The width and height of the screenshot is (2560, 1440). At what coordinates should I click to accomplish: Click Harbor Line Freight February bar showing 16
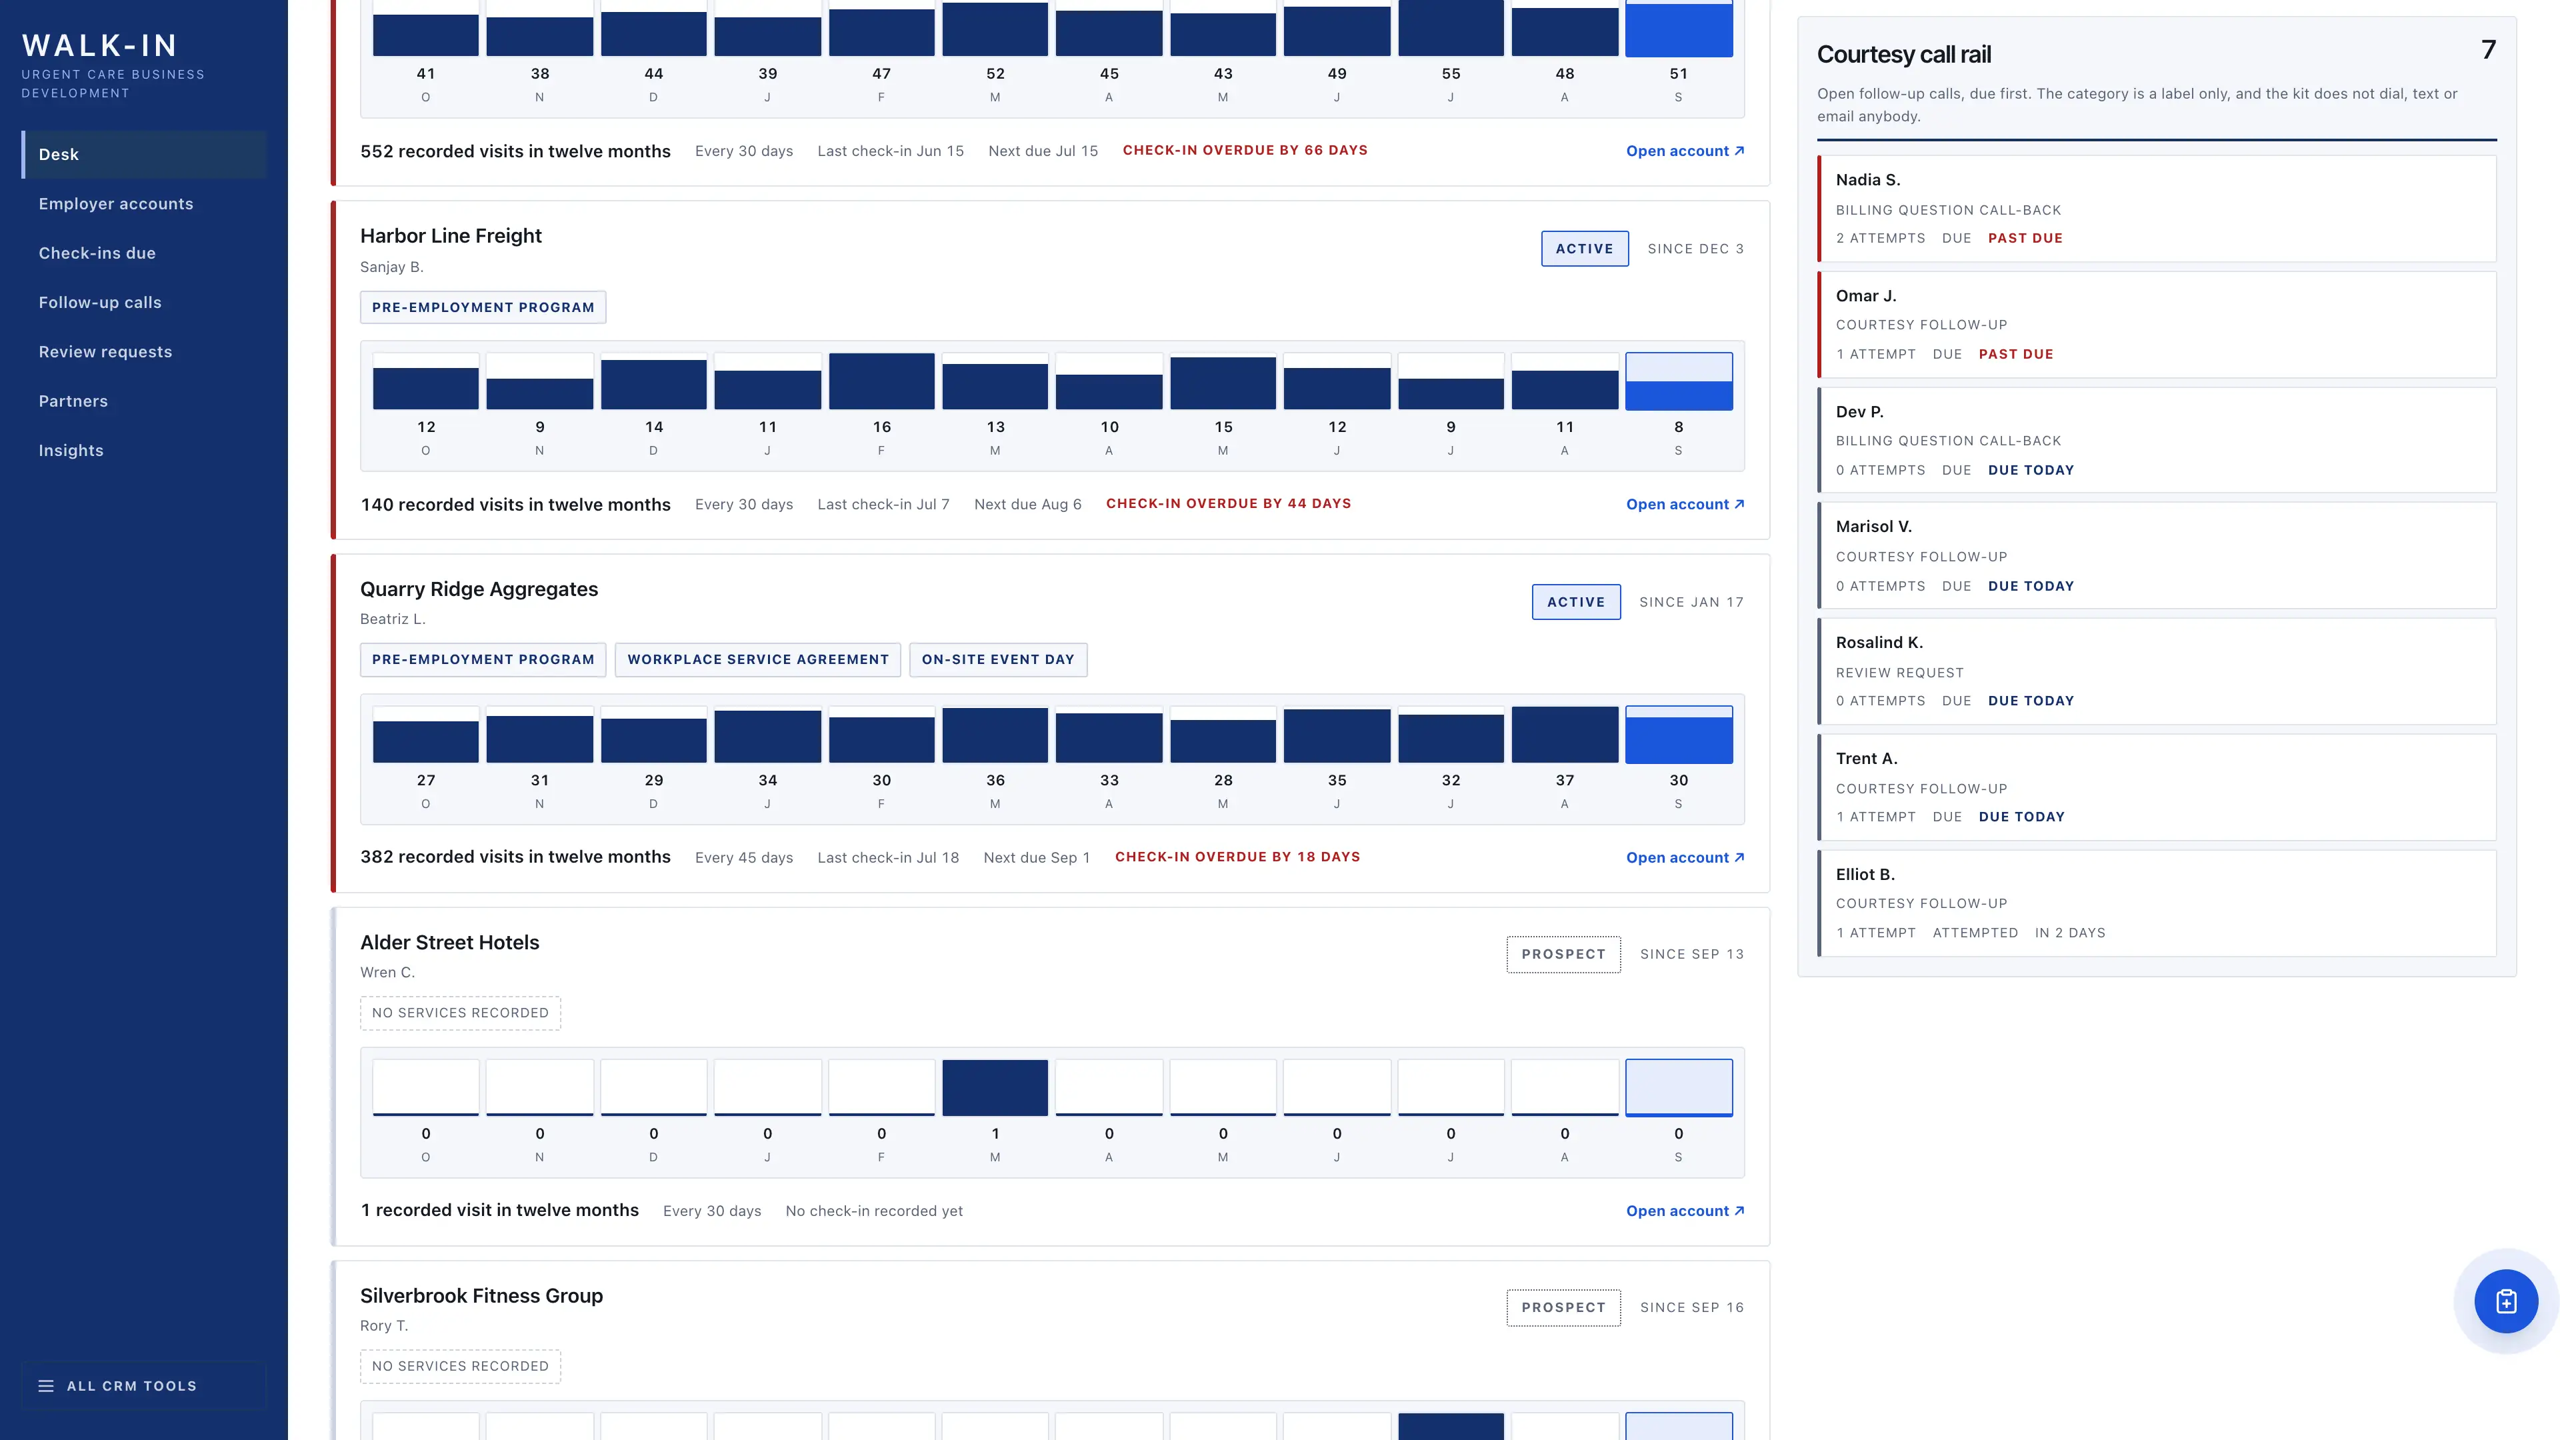point(881,381)
